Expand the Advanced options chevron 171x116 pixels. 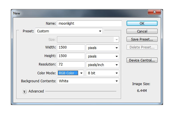point(25,92)
